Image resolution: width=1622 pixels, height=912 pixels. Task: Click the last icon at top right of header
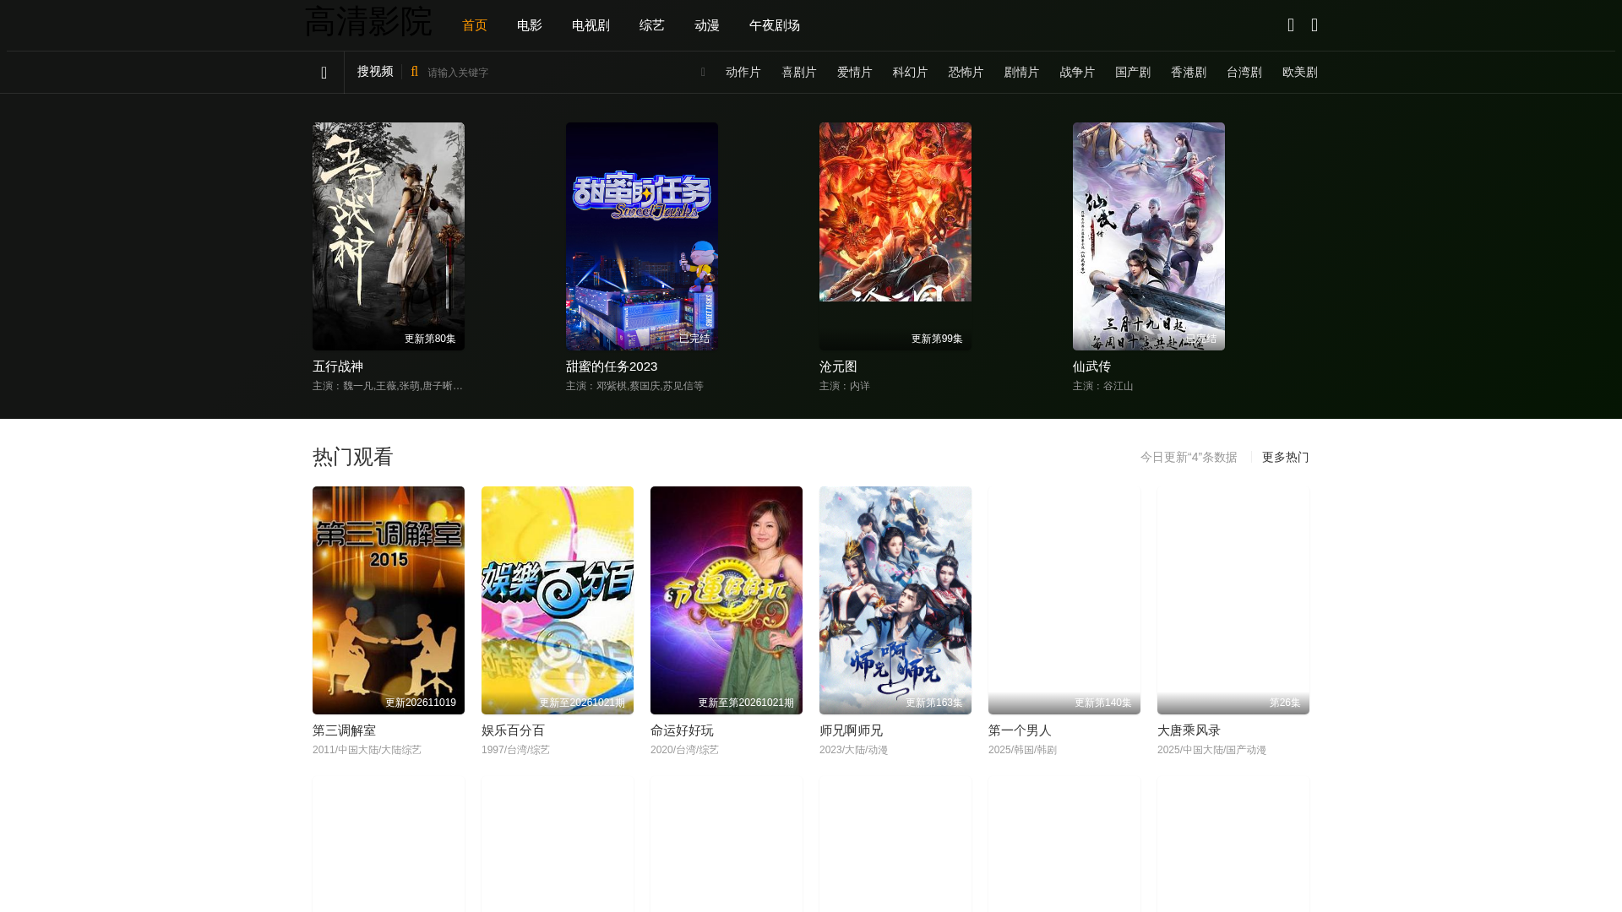click(1314, 25)
